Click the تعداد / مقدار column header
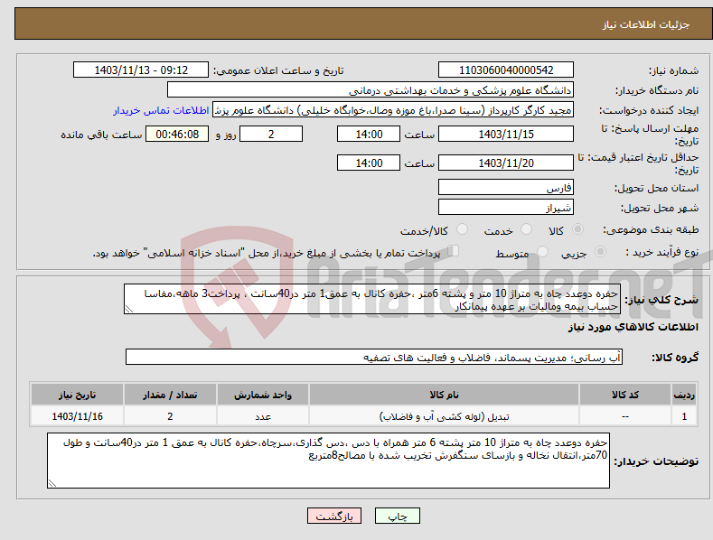This screenshot has width=713, height=540. tap(170, 395)
